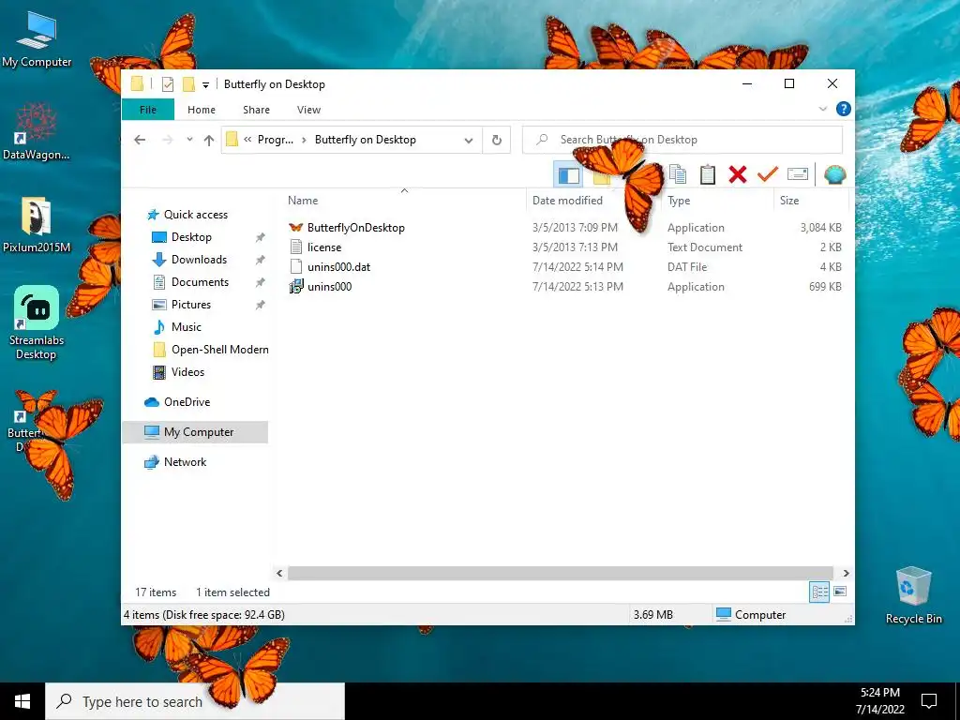Select the unins000.dat file
Screen dimensions: 960x720
[x=338, y=267]
